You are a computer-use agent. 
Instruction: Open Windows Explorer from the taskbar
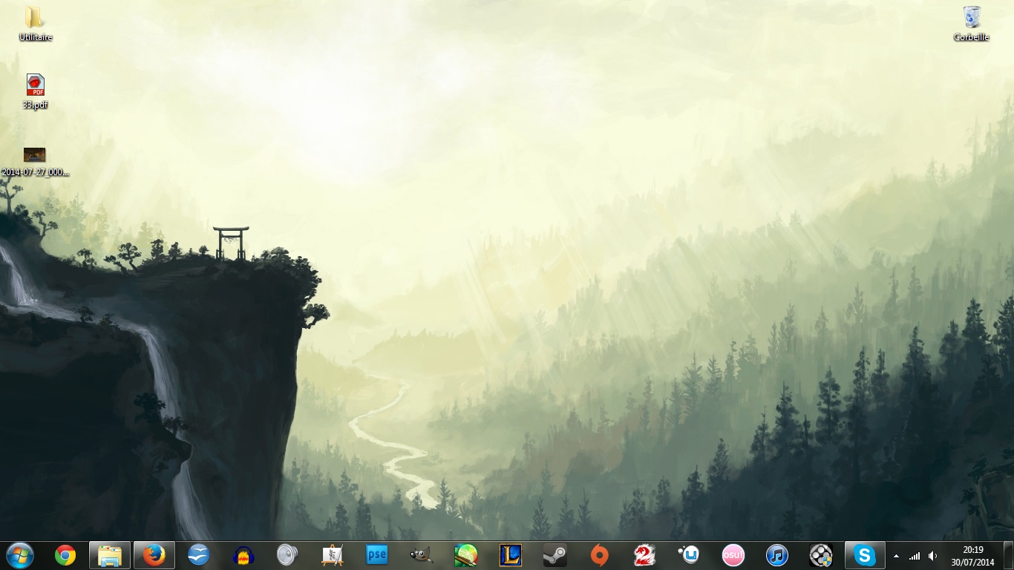coord(110,555)
